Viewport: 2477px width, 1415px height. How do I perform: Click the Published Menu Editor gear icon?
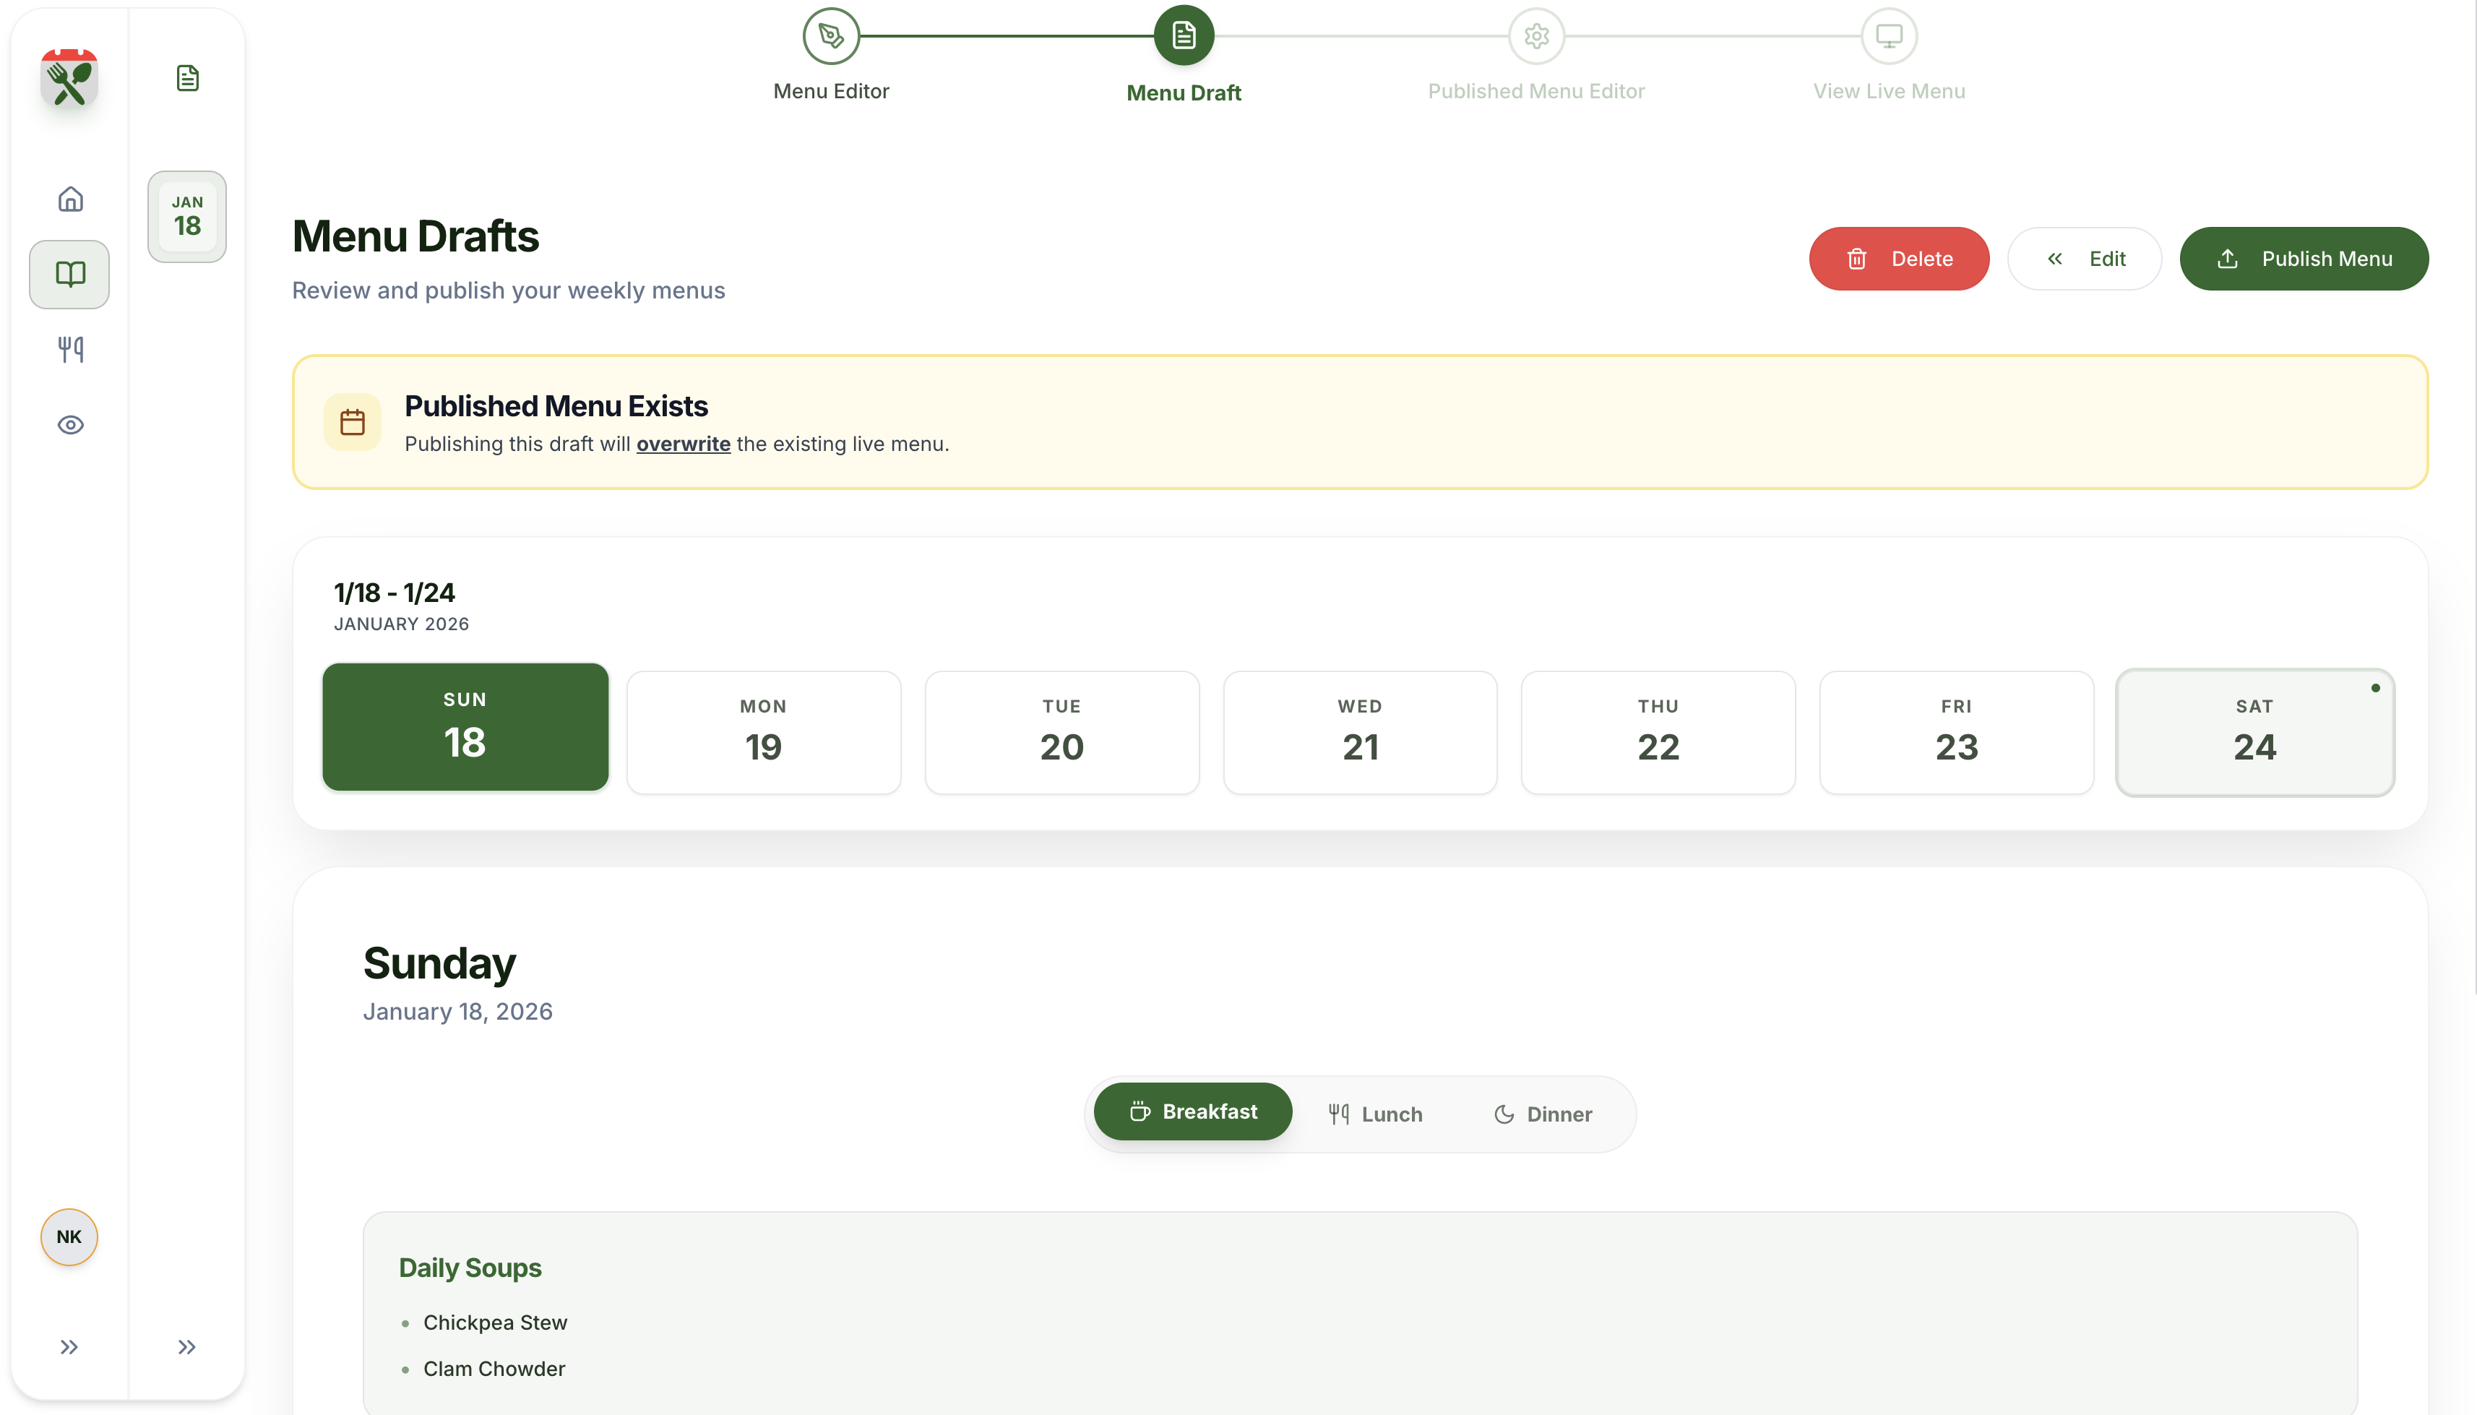[x=1535, y=35]
